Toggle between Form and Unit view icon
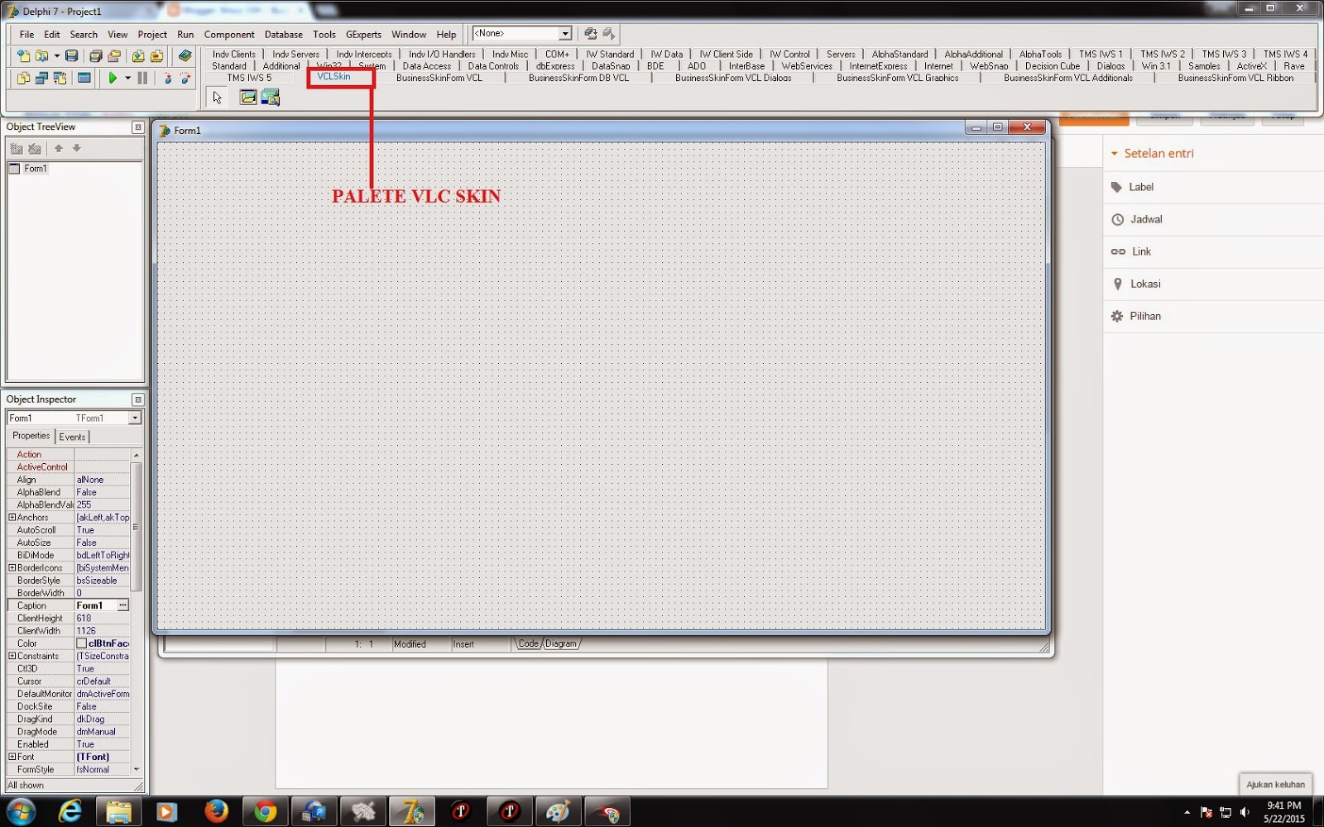Image resolution: width=1324 pixels, height=827 pixels. click(59, 78)
